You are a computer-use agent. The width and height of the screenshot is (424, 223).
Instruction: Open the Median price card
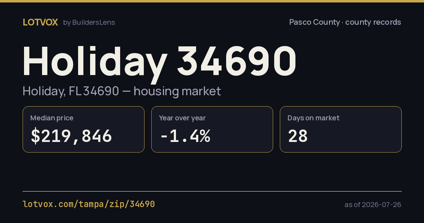point(83,130)
